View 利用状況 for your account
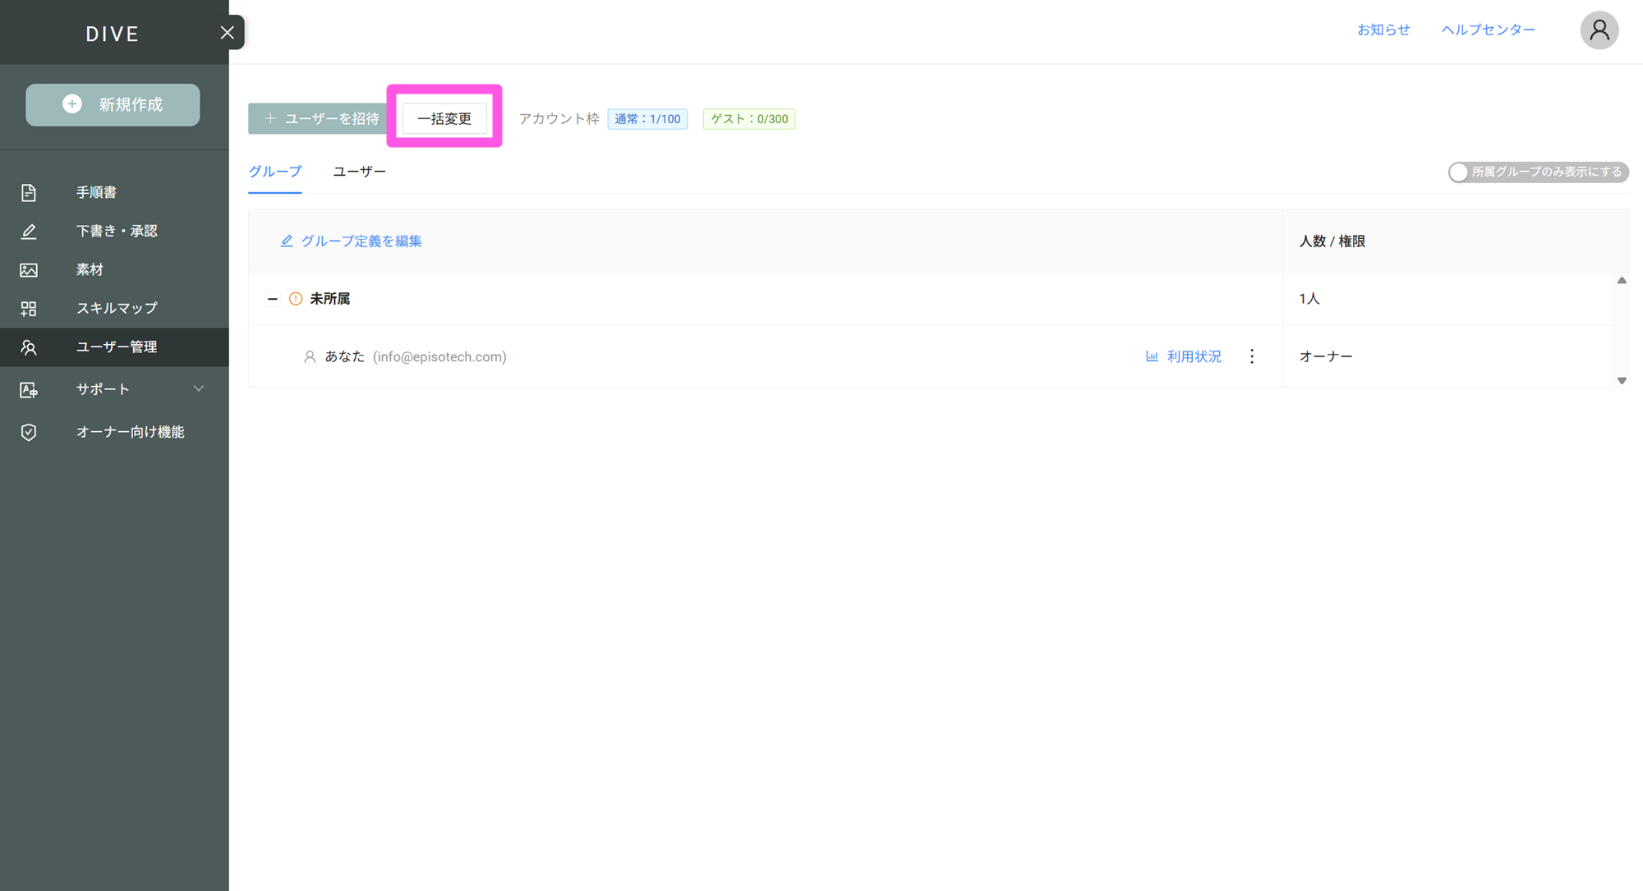1643x891 pixels. click(1184, 356)
